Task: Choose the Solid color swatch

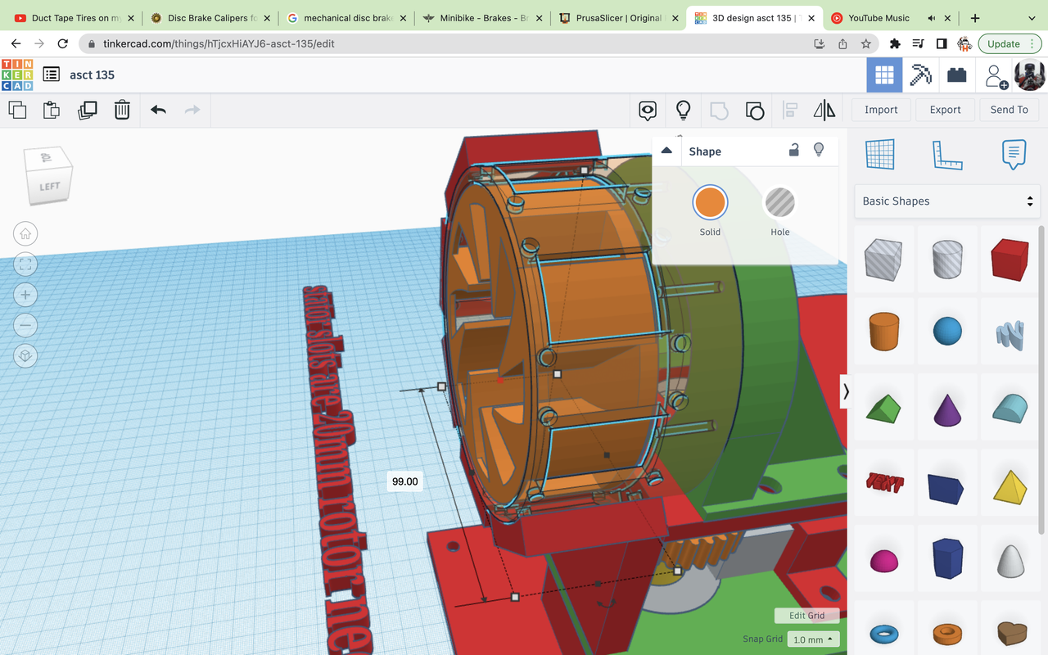Action: (710, 202)
